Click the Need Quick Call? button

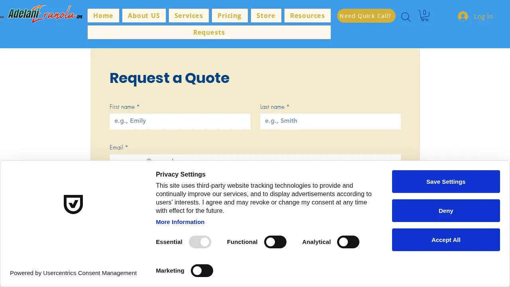[366, 16]
